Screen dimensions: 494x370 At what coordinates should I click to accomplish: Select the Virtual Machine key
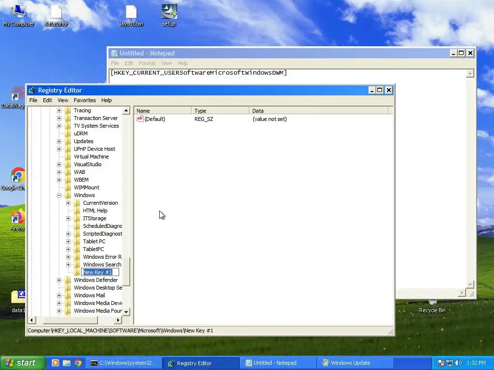click(x=91, y=157)
